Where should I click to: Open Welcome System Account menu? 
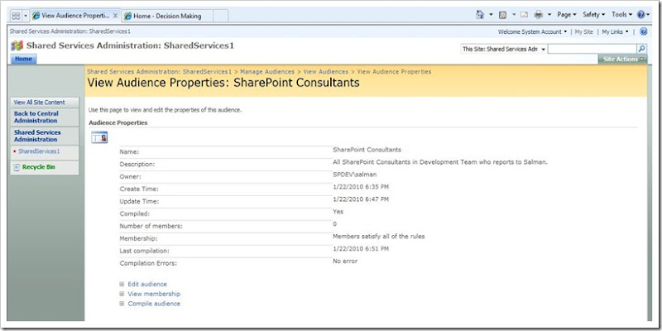(532, 31)
